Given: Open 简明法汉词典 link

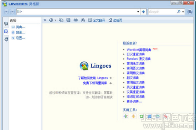Looking at the screenshot, I should pos(136,64).
